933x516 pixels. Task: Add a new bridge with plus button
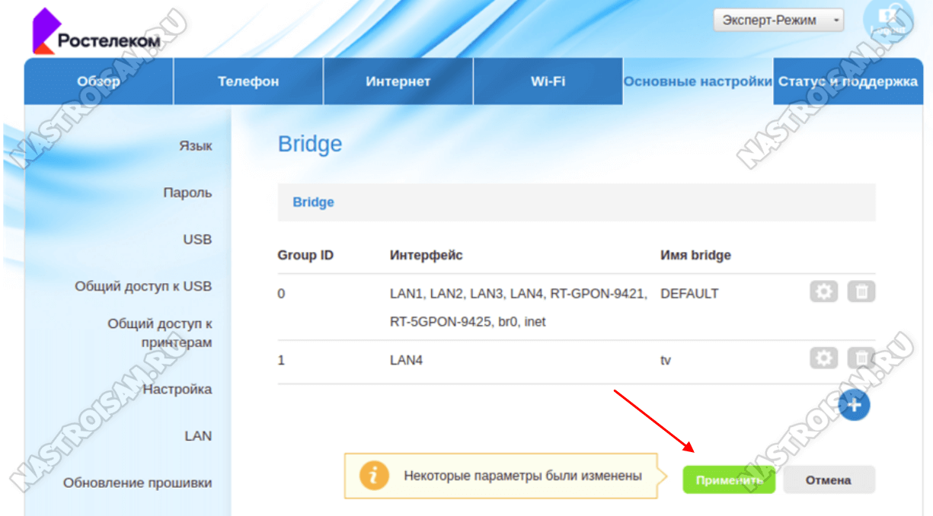click(x=854, y=406)
